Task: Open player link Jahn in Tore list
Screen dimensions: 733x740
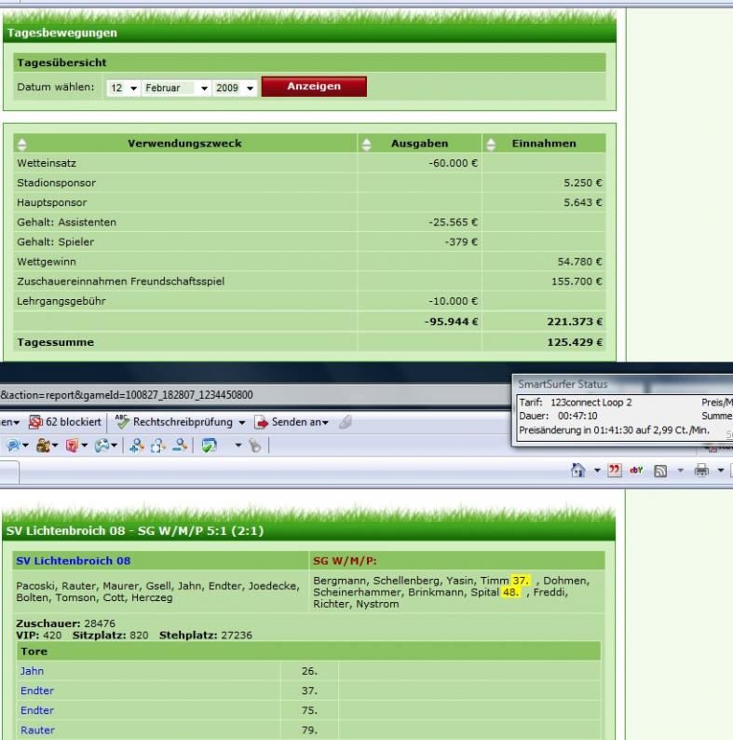Action: [32, 671]
